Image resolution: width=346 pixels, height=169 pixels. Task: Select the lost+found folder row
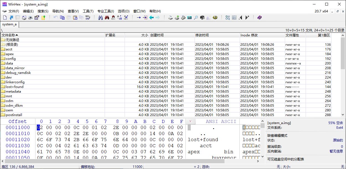click(14, 87)
